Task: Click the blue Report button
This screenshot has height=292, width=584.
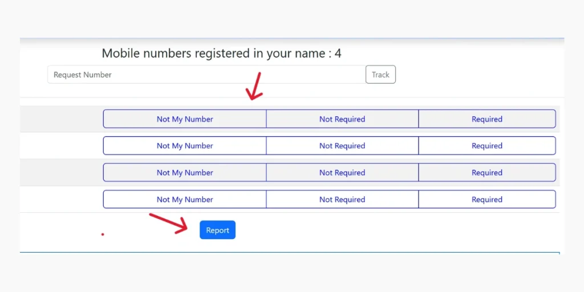Action: pos(217,230)
